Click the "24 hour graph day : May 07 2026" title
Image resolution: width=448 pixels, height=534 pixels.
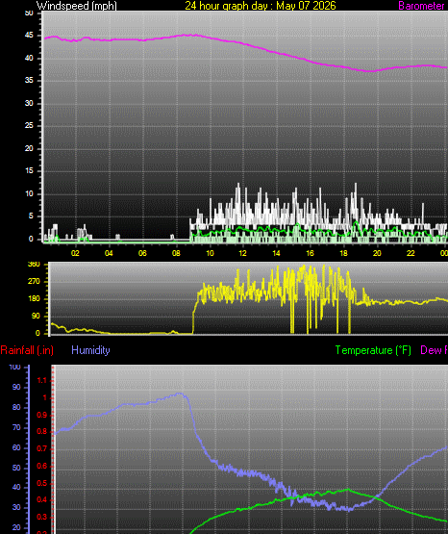click(261, 6)
